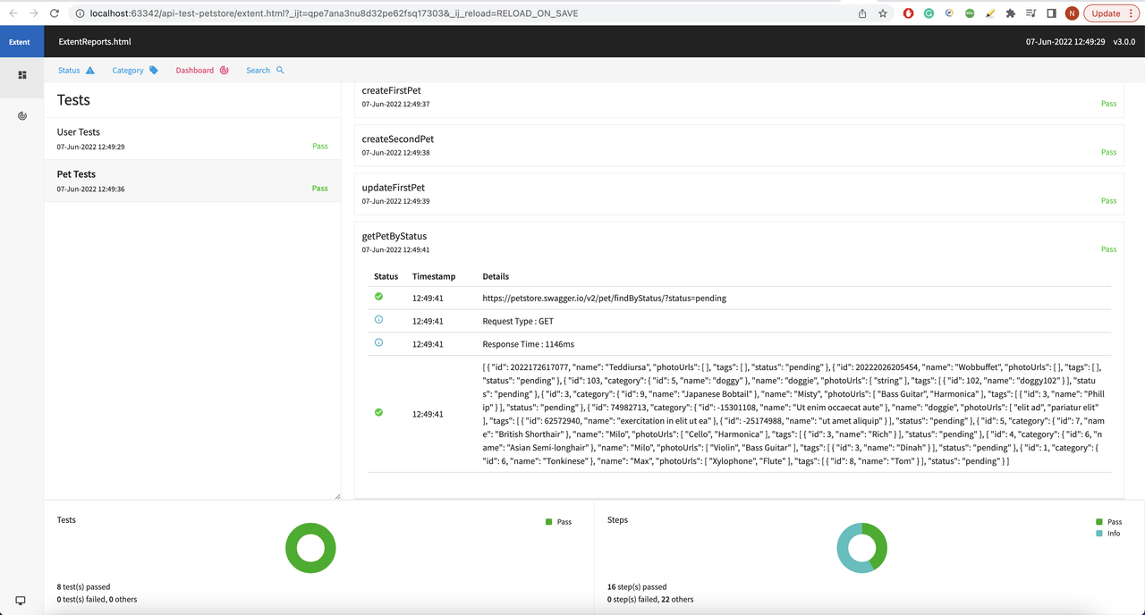
Task: Click the Update browser button
Action: point(1107,13)
